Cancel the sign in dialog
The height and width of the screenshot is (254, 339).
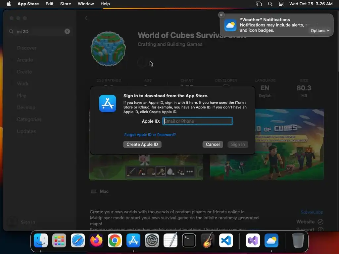(213, 144)
